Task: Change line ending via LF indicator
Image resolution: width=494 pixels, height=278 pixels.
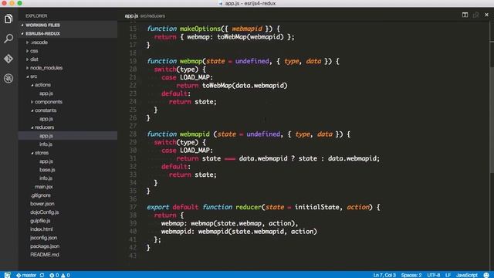Action: point(448,275)
